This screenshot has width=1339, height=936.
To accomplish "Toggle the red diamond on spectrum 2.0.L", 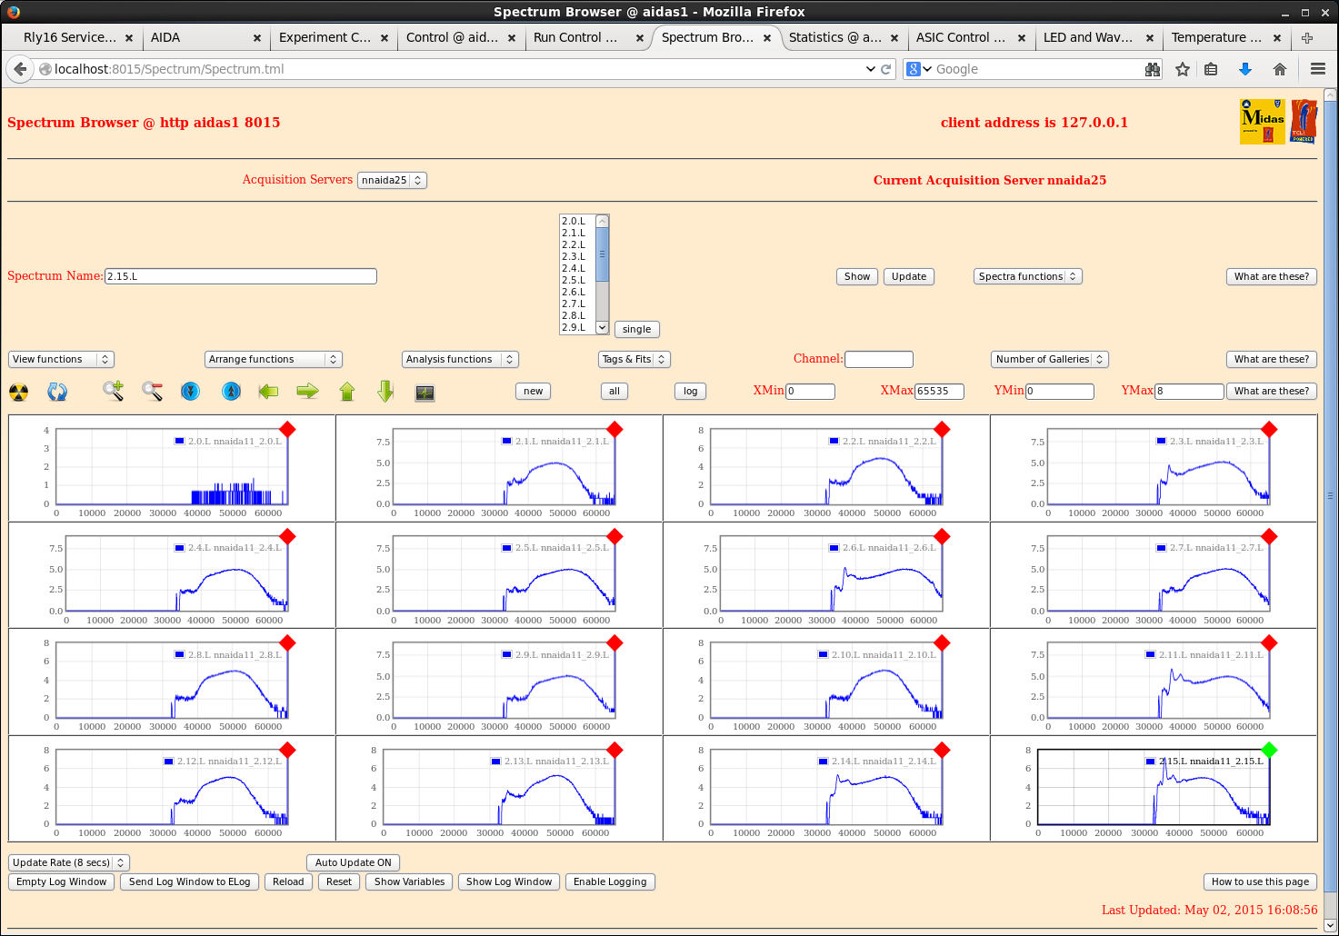I will [287, 429].
